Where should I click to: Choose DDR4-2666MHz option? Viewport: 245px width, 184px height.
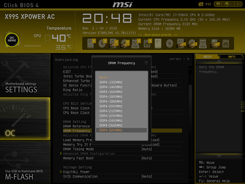point(121,126)
